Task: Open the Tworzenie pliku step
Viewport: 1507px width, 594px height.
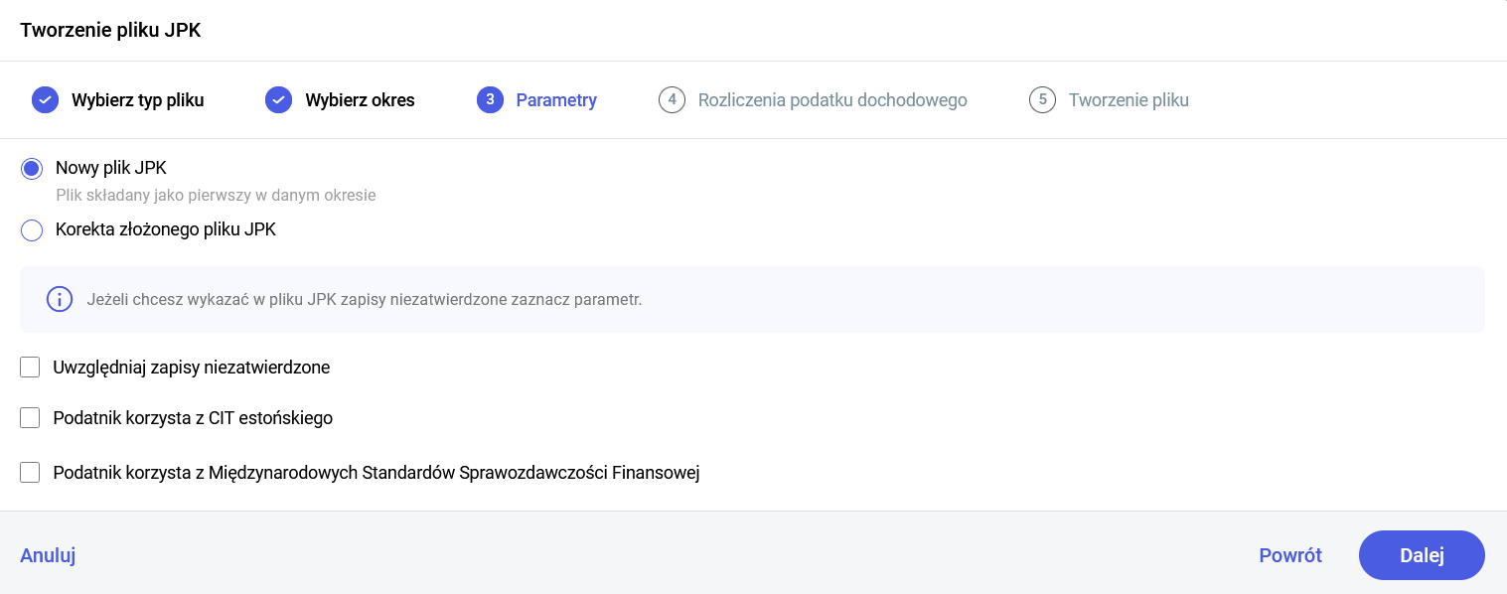Action: click(1129, 100)
